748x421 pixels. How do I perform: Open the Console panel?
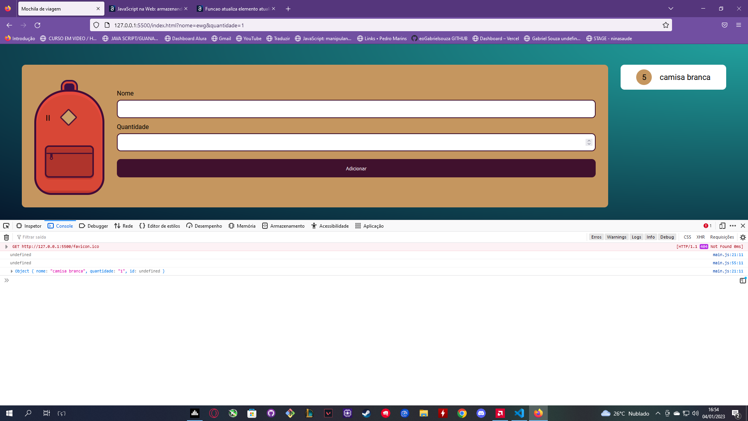60,226
